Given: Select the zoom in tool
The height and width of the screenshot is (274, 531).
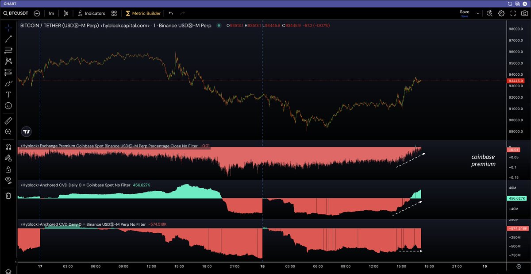Looking at the screenshot, I should 8,131.
